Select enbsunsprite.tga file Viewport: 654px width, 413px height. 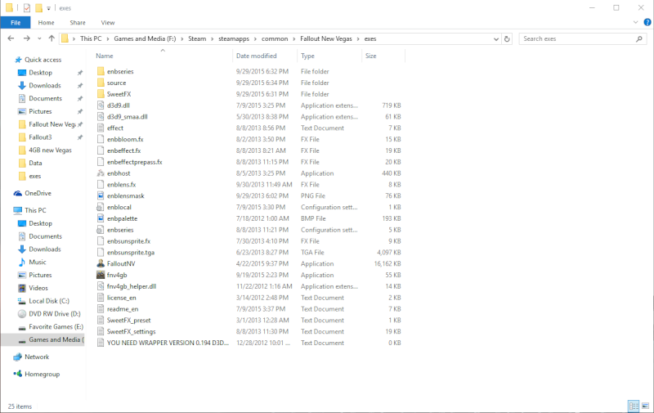click(131, 253)
